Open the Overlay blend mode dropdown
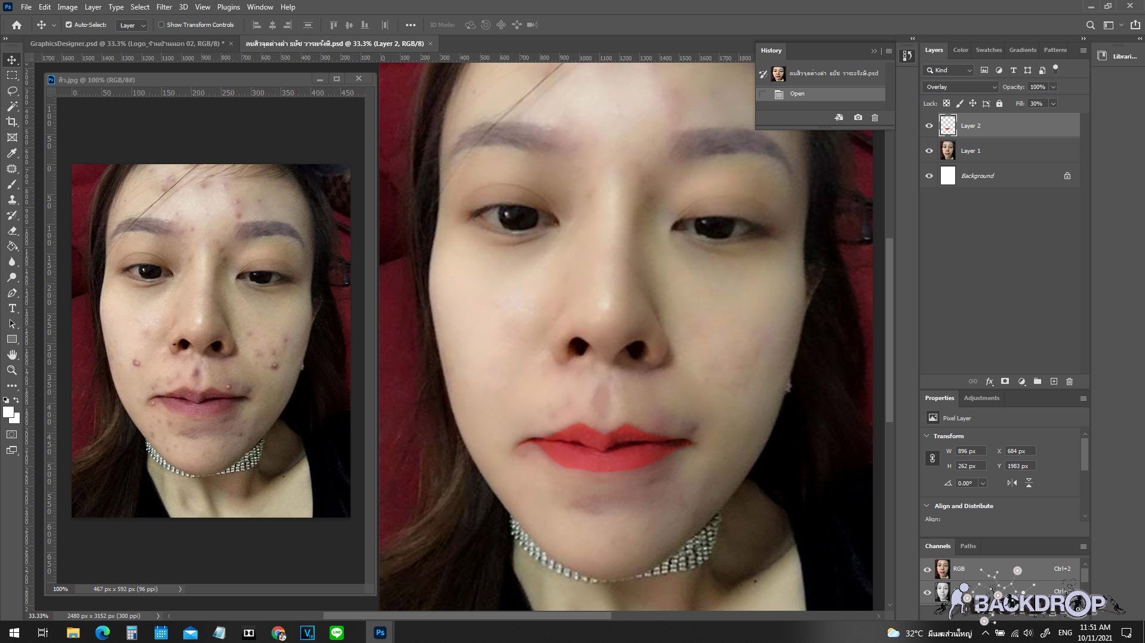This screenshot has height=643, width=1145. [x=960, y=87]
